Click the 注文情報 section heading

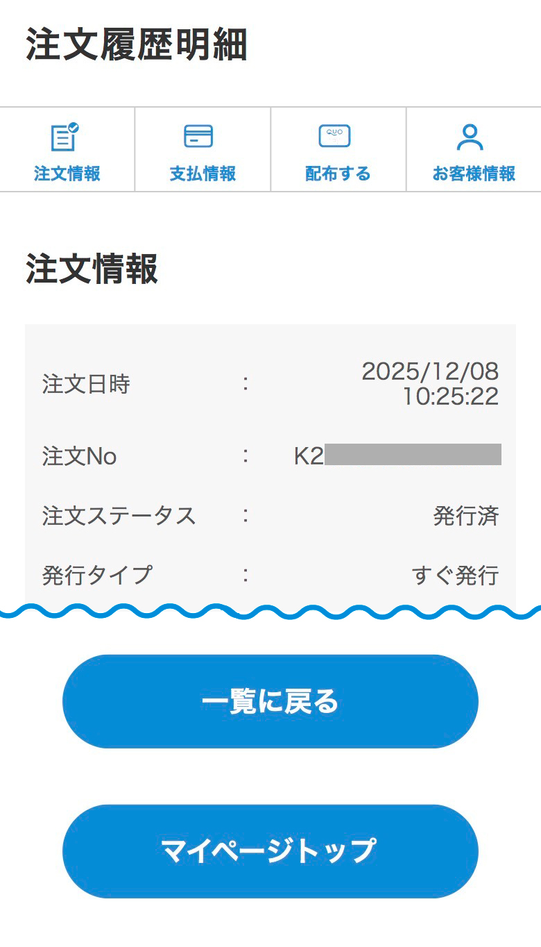[92, 269]
